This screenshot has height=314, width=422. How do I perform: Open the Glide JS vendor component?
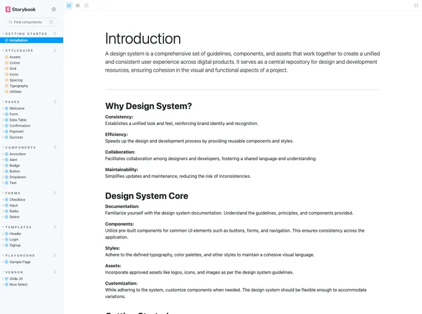[17, 278]
